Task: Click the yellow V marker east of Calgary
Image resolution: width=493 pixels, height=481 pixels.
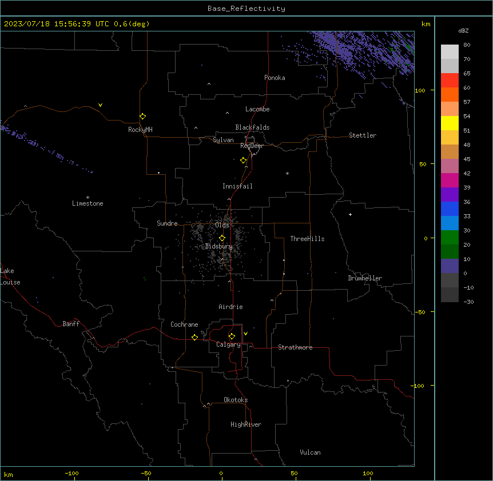Action: coord(245,334)
